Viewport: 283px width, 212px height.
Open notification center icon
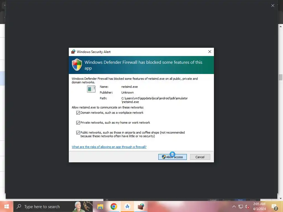click(274, 207)
